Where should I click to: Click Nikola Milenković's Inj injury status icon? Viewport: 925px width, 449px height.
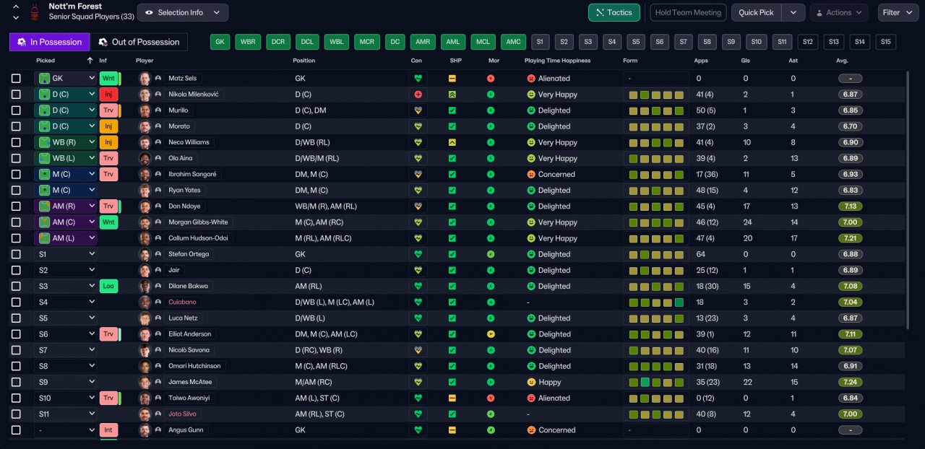click(x=108, y=94)
